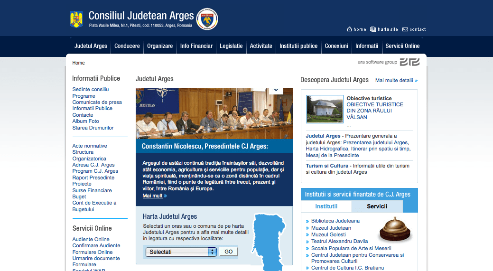Open Judetul Arges menu
493x271 pixels.
click(x=91, y=46)
